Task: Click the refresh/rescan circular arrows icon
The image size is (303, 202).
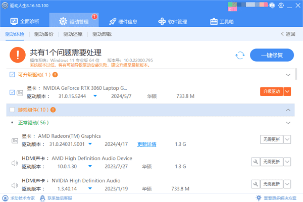Action: pyautogui.click(x=240, y=55)
